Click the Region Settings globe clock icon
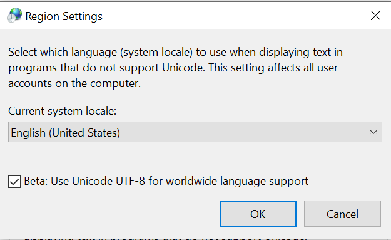The height and width of the screenshot is (240, 391). pyautogui.click(x=14, y=15)
